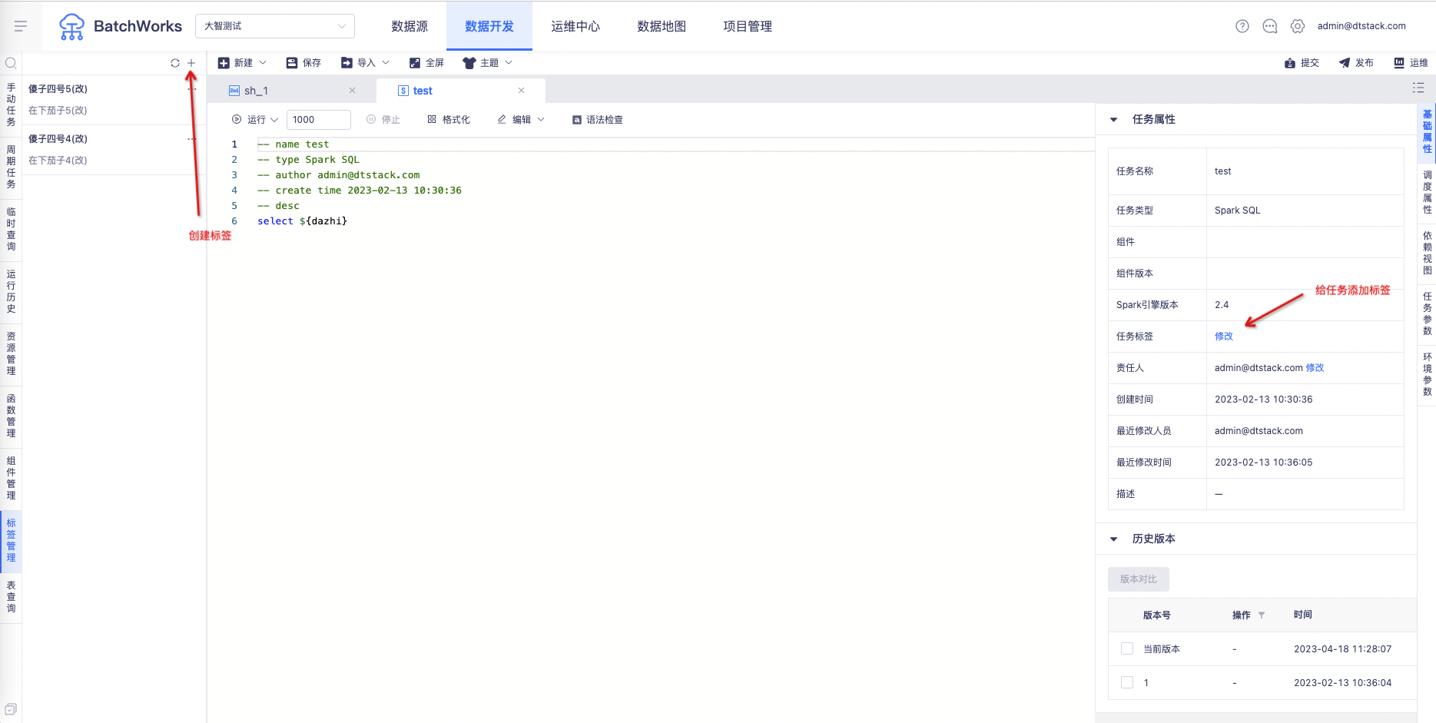Click 语法检查 syntax check button
The height and width of the screenshot is (723, 1436).
point(598,120)
